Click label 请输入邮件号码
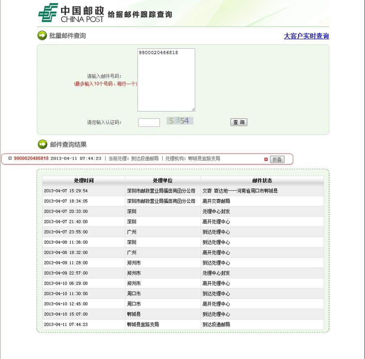 coord(104,76)
